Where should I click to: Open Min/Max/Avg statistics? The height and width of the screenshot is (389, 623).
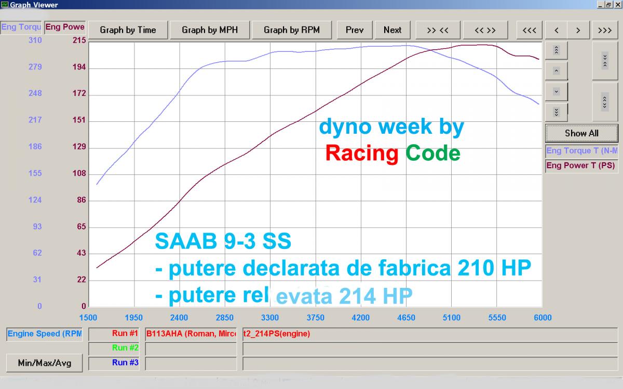point(45,363)
